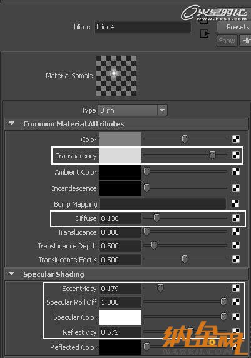Click the Transparency texture map checker icon
251x358 pixels.
(236, 155)
